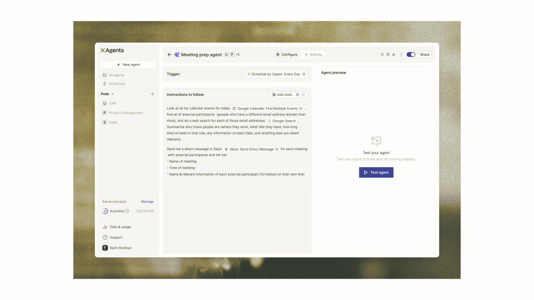Click the New agent button
534x300 pixels.
(x=128, y=65)
